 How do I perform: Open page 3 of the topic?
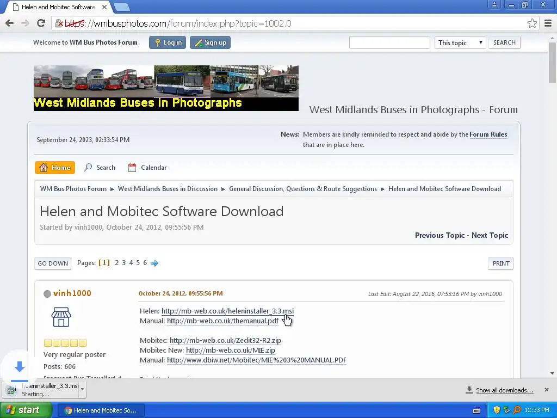[x=123, y=263]
